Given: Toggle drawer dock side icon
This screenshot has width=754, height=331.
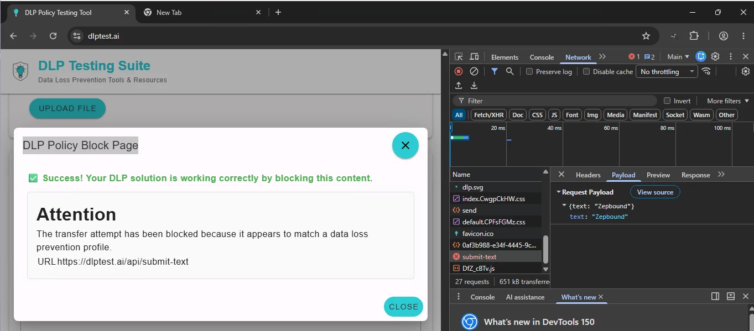Looking at the screenshot, I should click(715, 297).
